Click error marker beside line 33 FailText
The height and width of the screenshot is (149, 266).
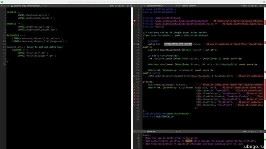coord(135,102)
